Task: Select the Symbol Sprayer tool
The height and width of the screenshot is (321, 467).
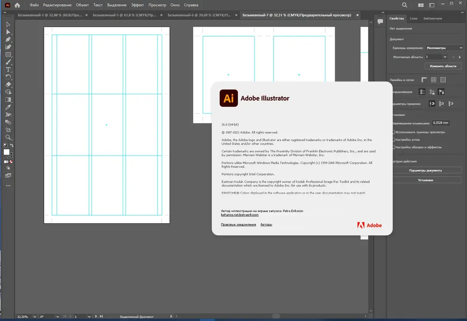Action: click(8, 115)
